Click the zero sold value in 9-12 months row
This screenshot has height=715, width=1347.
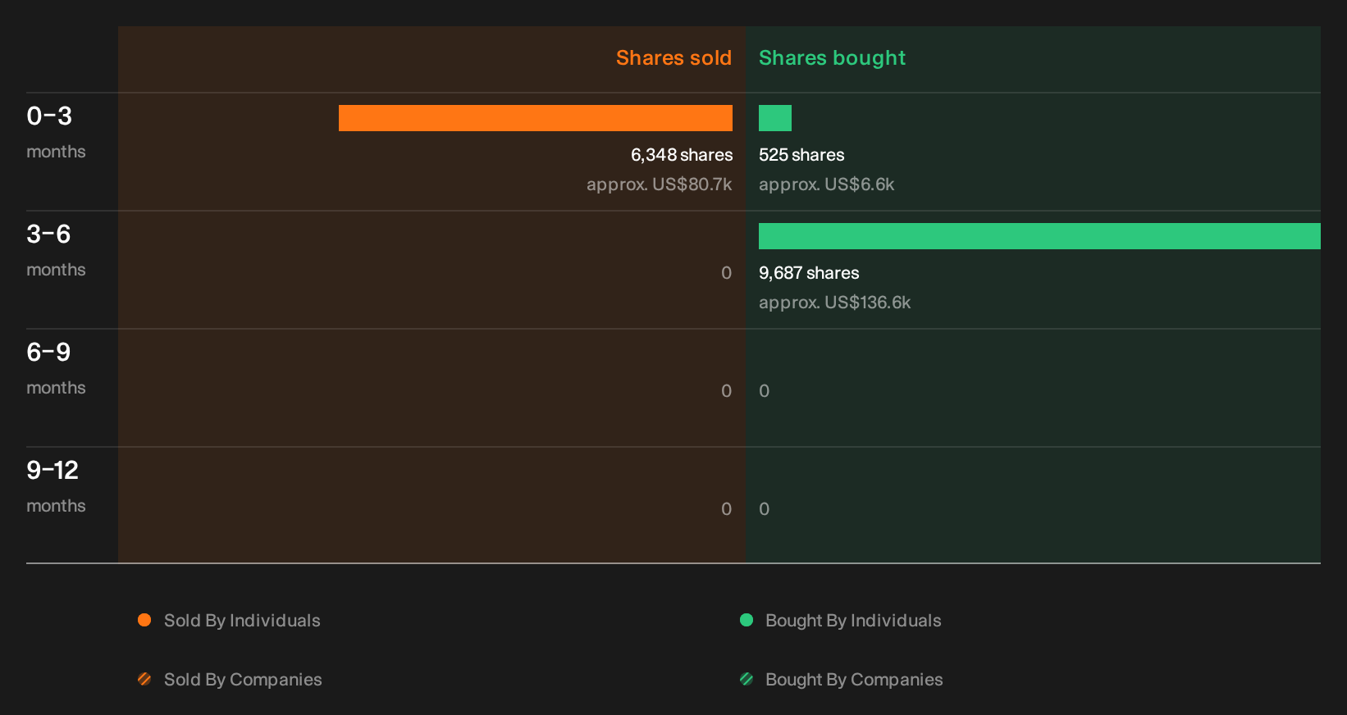click(726, 509)
